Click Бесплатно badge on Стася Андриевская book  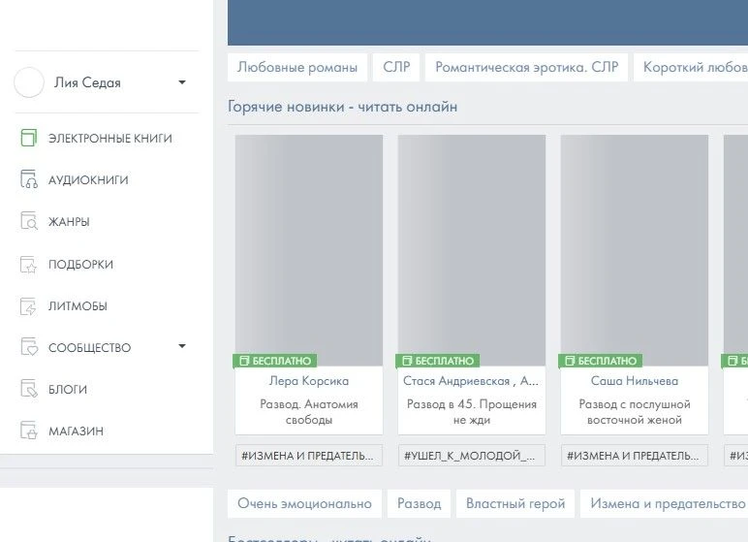point(438,361)
